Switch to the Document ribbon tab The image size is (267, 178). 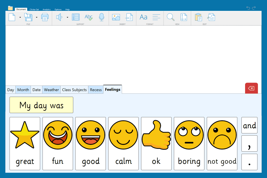21,9
